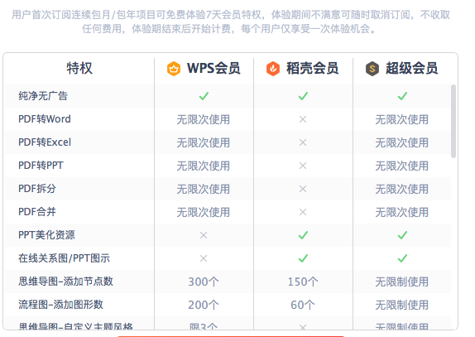This screenshot has height=337, width=475.
Task: Click the 150个 mind-map node value
Action: tap(303, 282)
